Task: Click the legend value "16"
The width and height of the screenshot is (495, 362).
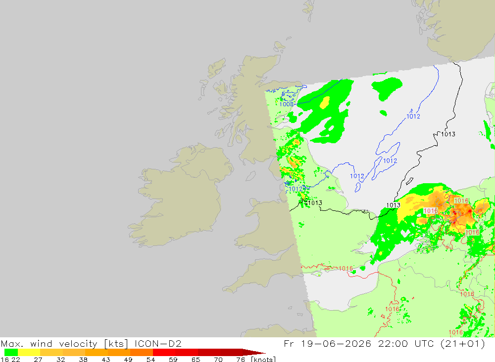Action: pyautogui.click(x=4, y=360)
